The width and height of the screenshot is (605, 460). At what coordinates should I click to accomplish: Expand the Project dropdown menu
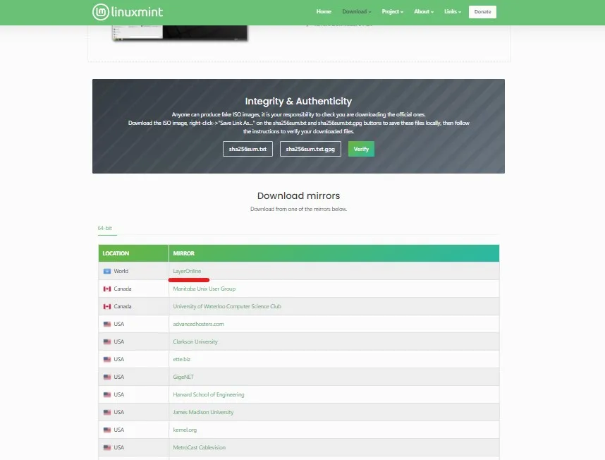[392, 12]
